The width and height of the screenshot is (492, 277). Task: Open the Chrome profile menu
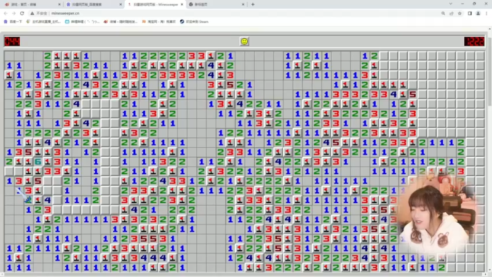point(478,14)
